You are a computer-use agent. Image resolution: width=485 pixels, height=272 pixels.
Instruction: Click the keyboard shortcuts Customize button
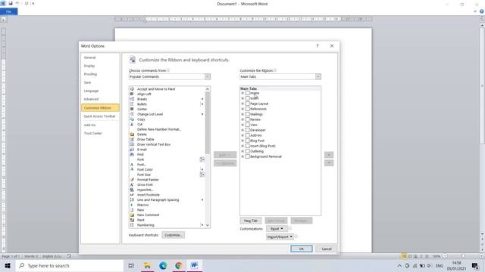click(174, 235)
